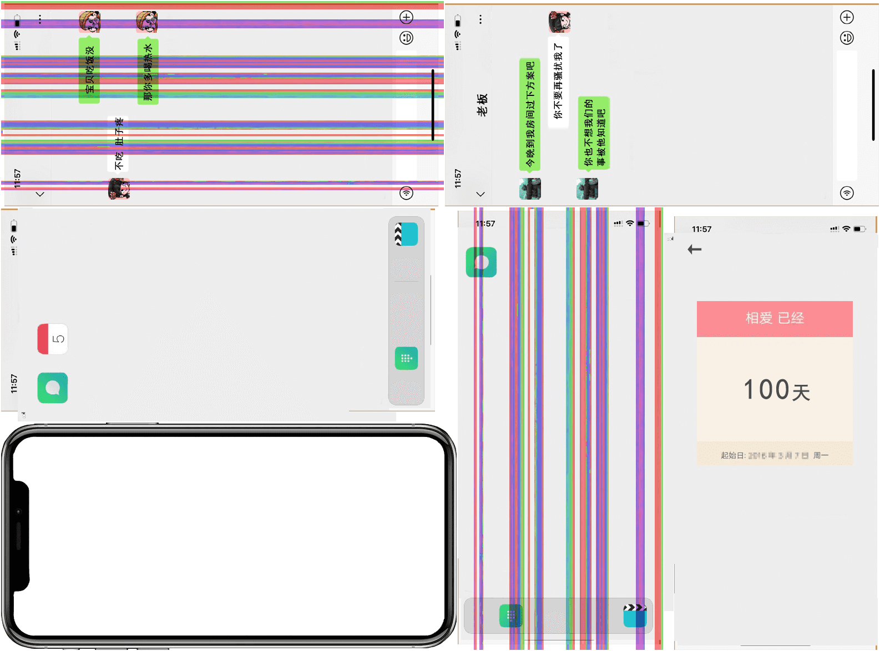The width and height of the screenshot is (880, 651).
Task: Tap the plus icon in the 老板 chat
Action: (847, 18)
